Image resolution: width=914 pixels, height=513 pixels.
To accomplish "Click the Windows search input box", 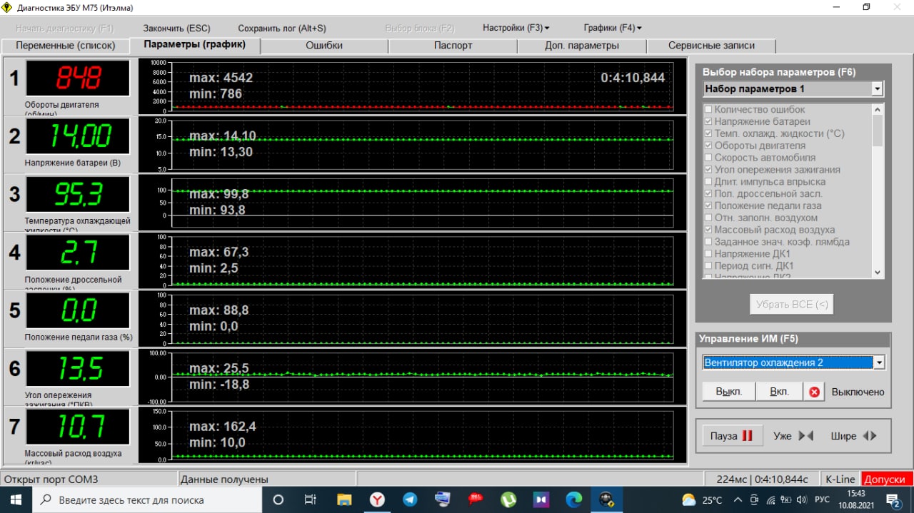I will tap(149, 499).
